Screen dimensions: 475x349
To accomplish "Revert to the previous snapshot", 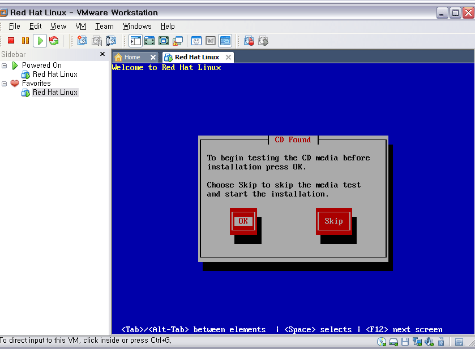I will 97,41.
